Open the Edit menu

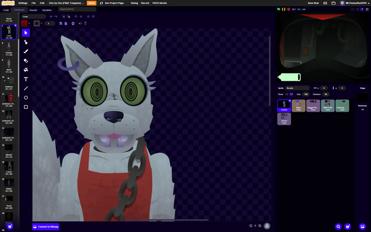point(42,3)
